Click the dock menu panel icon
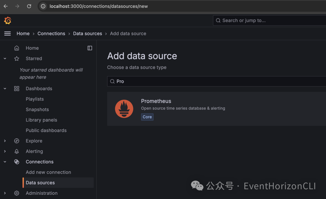The image size is (326, 199). tap(90, 48)
